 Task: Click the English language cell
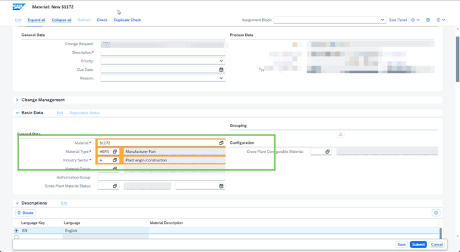click(x=106, y=230)
